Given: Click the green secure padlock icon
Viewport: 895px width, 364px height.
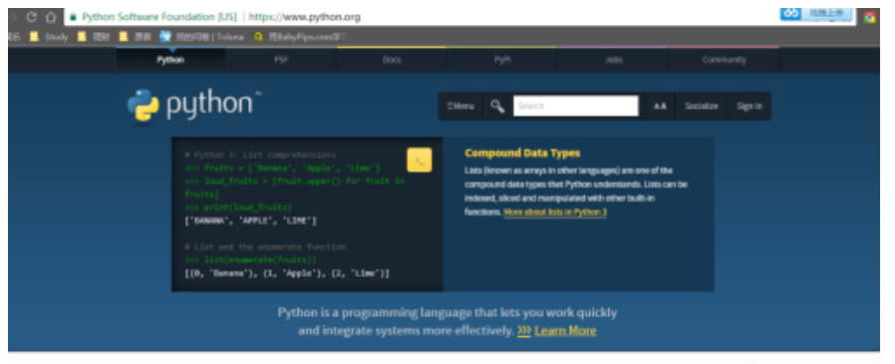Looking at the screenshot, I should click(x=73, y=17).
